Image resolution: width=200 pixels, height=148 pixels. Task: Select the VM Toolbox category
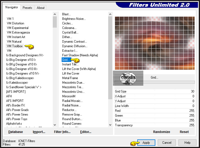[15, 46]
